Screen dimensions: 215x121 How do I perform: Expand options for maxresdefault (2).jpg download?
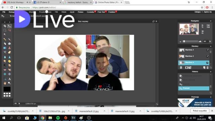coord(104,111)
